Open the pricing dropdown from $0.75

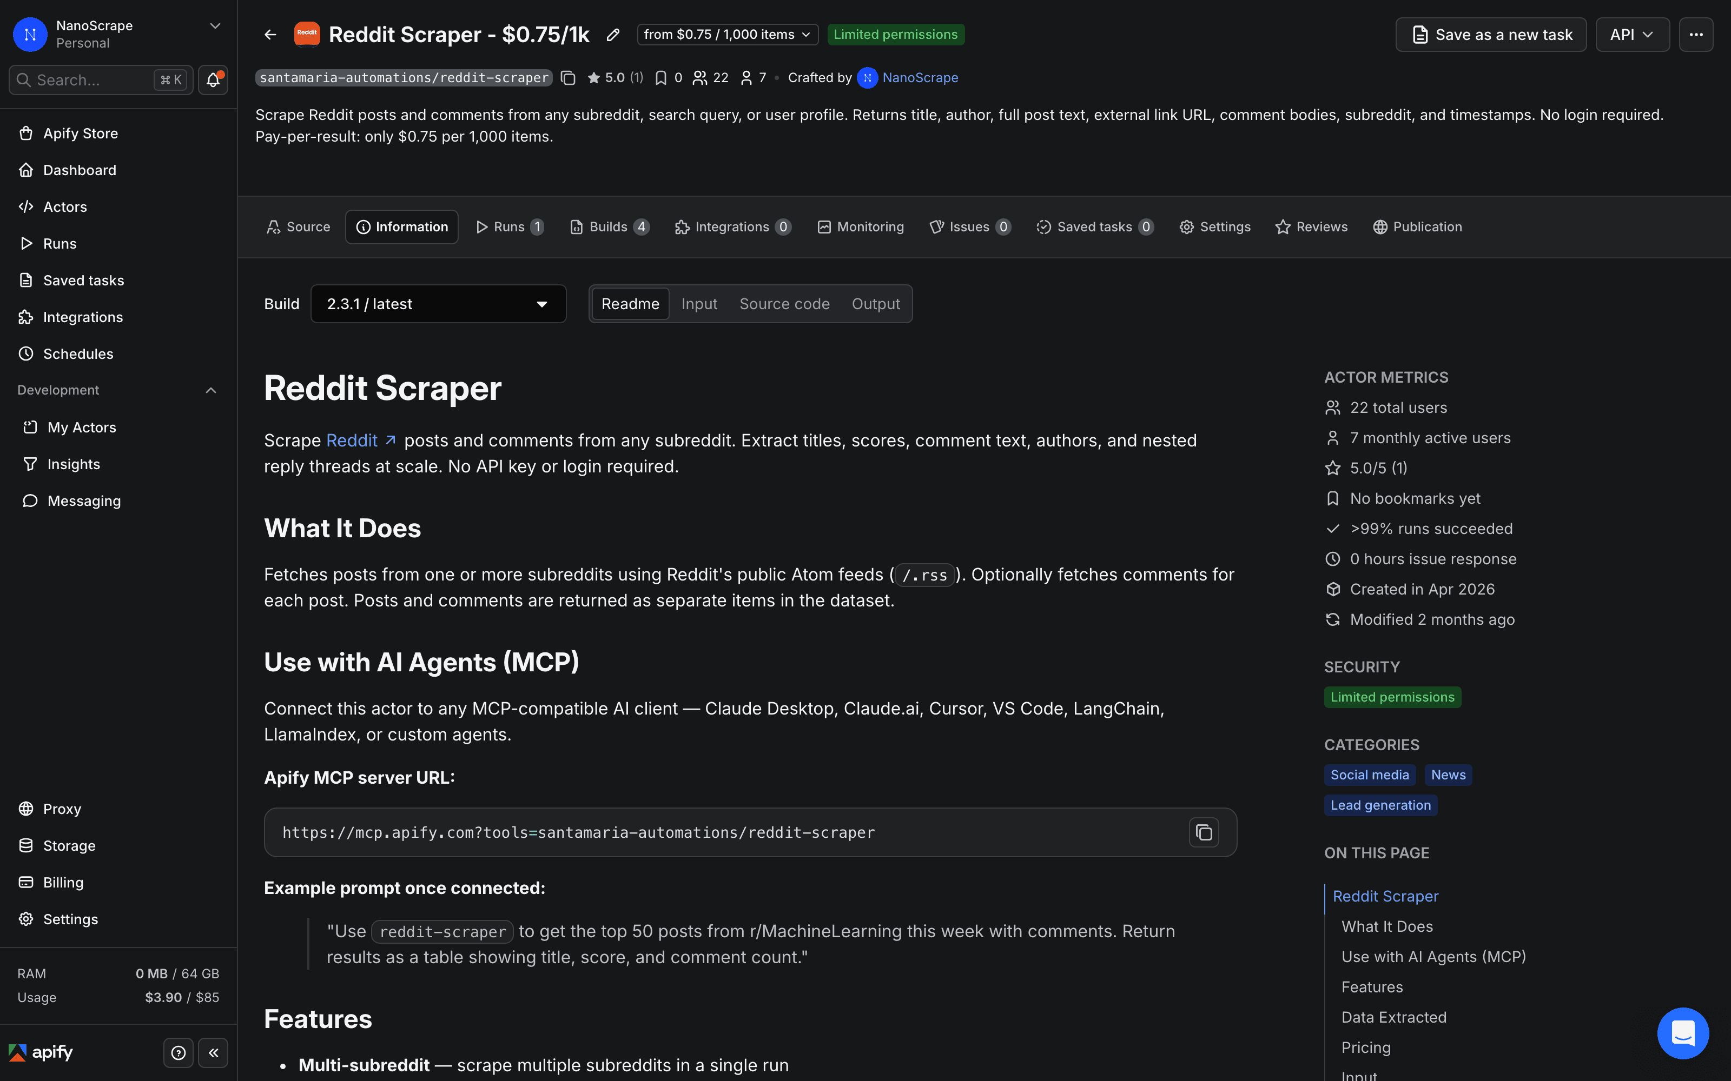[728, 34]
